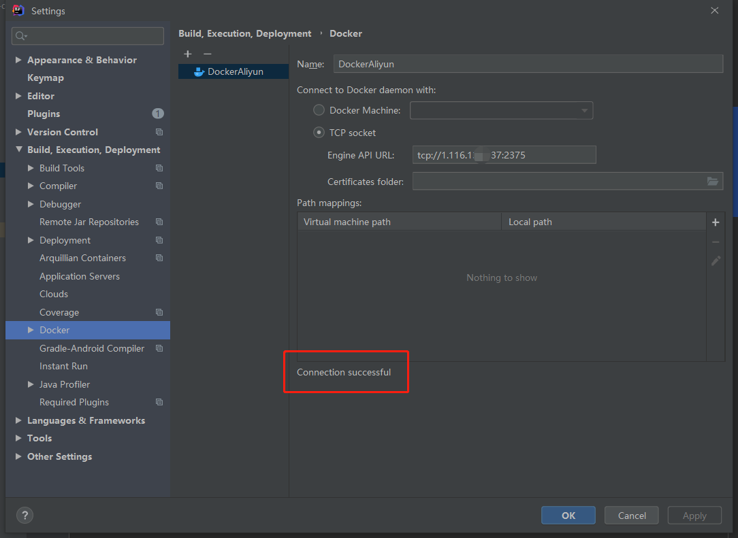
Task: Click project-level icon beside Required Plugins
Action: click(x=159, y=402)
